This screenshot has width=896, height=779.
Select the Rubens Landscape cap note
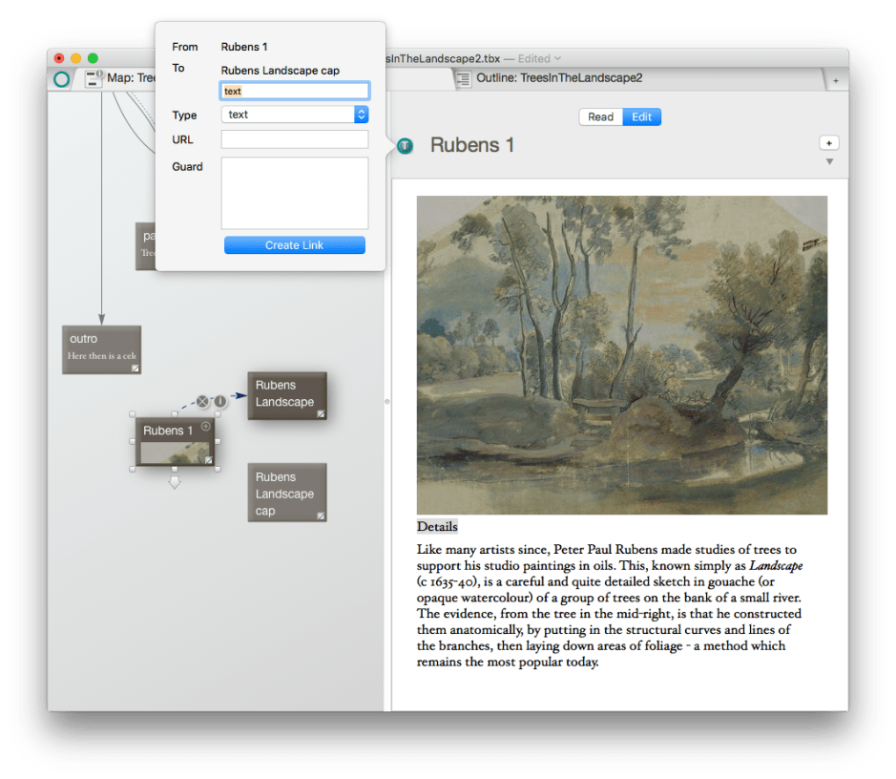tap(286, 494)
